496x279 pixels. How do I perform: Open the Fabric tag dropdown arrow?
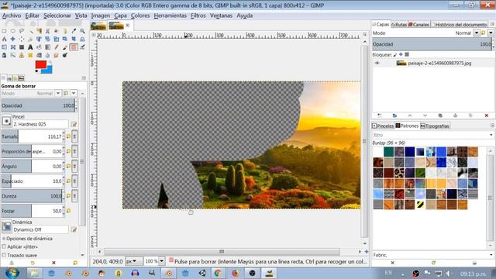click(491, 255)
